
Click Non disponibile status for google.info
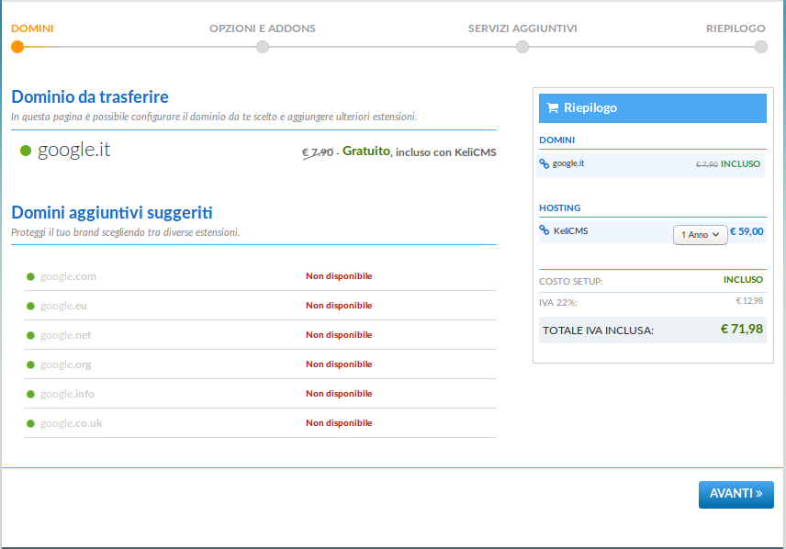[x=339, y=394]
